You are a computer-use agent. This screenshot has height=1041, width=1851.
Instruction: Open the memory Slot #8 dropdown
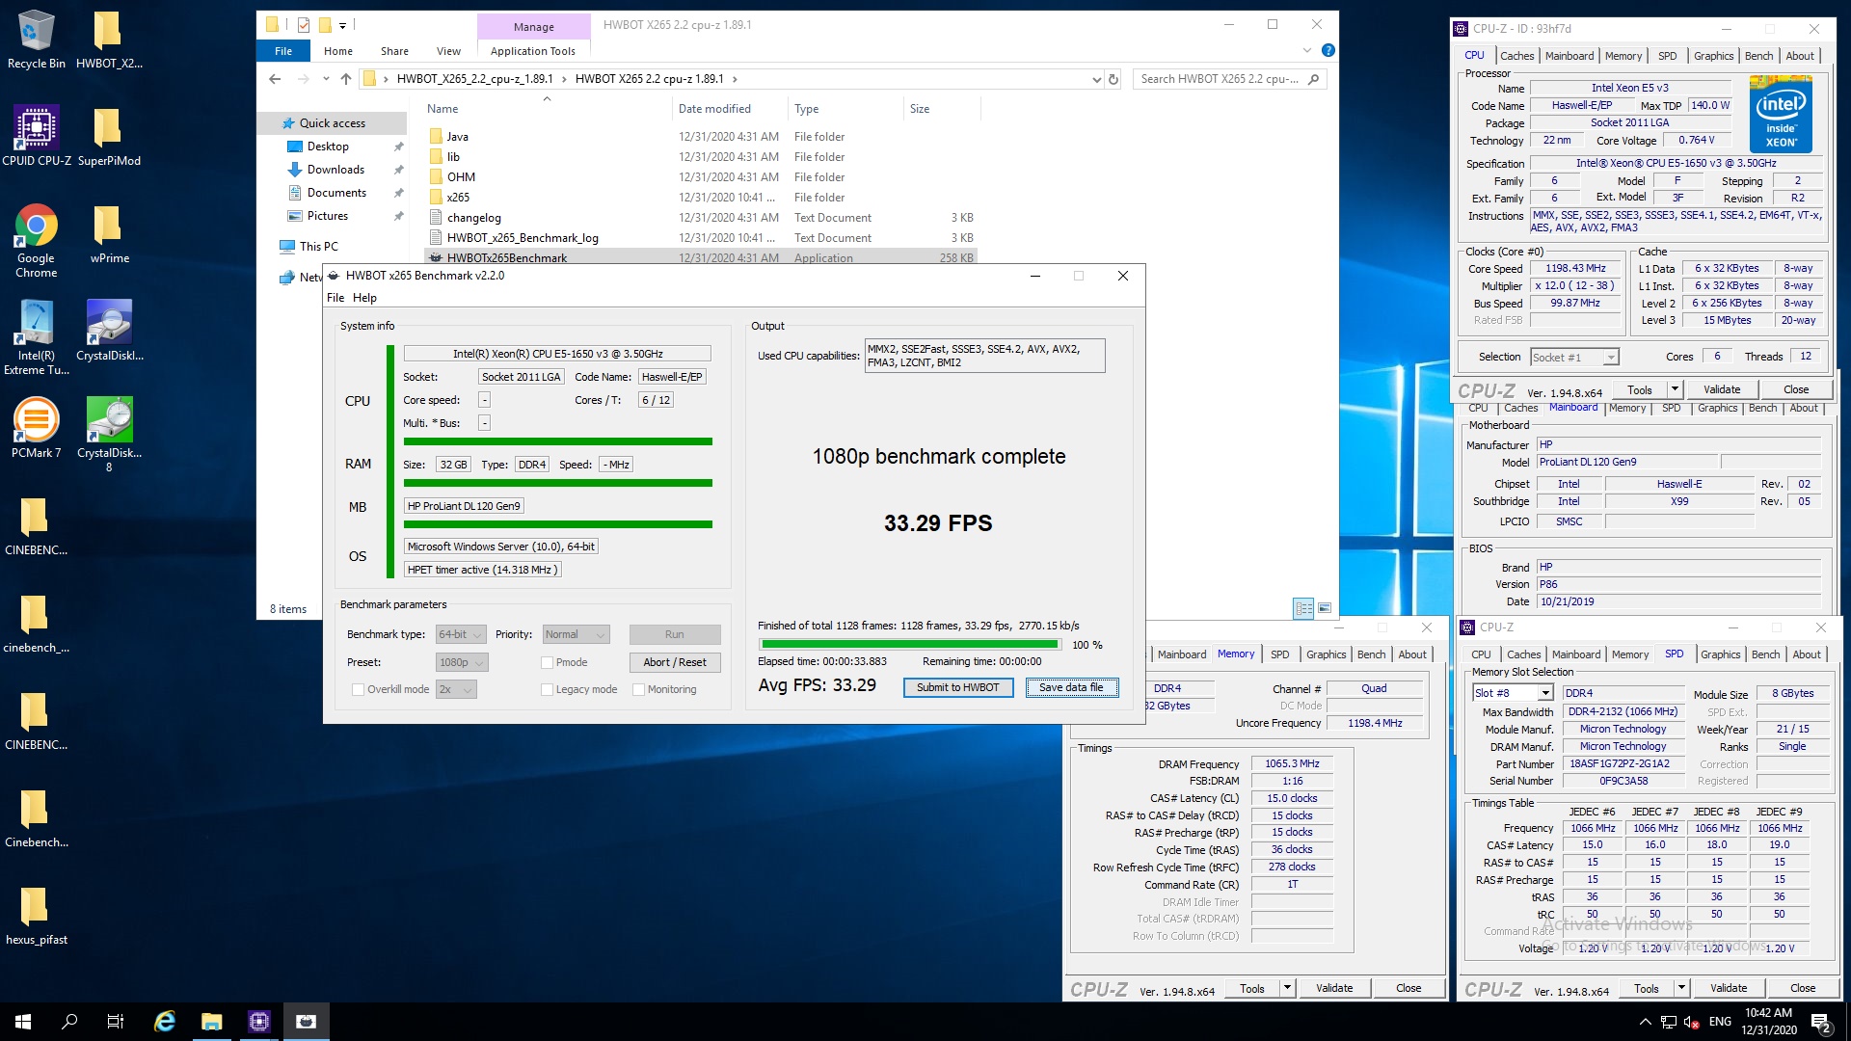click(x=1513, y=693)
